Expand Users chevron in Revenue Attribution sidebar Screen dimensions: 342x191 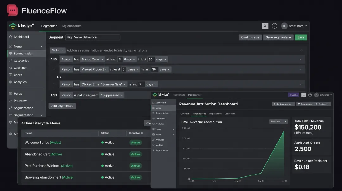point(174,129)
